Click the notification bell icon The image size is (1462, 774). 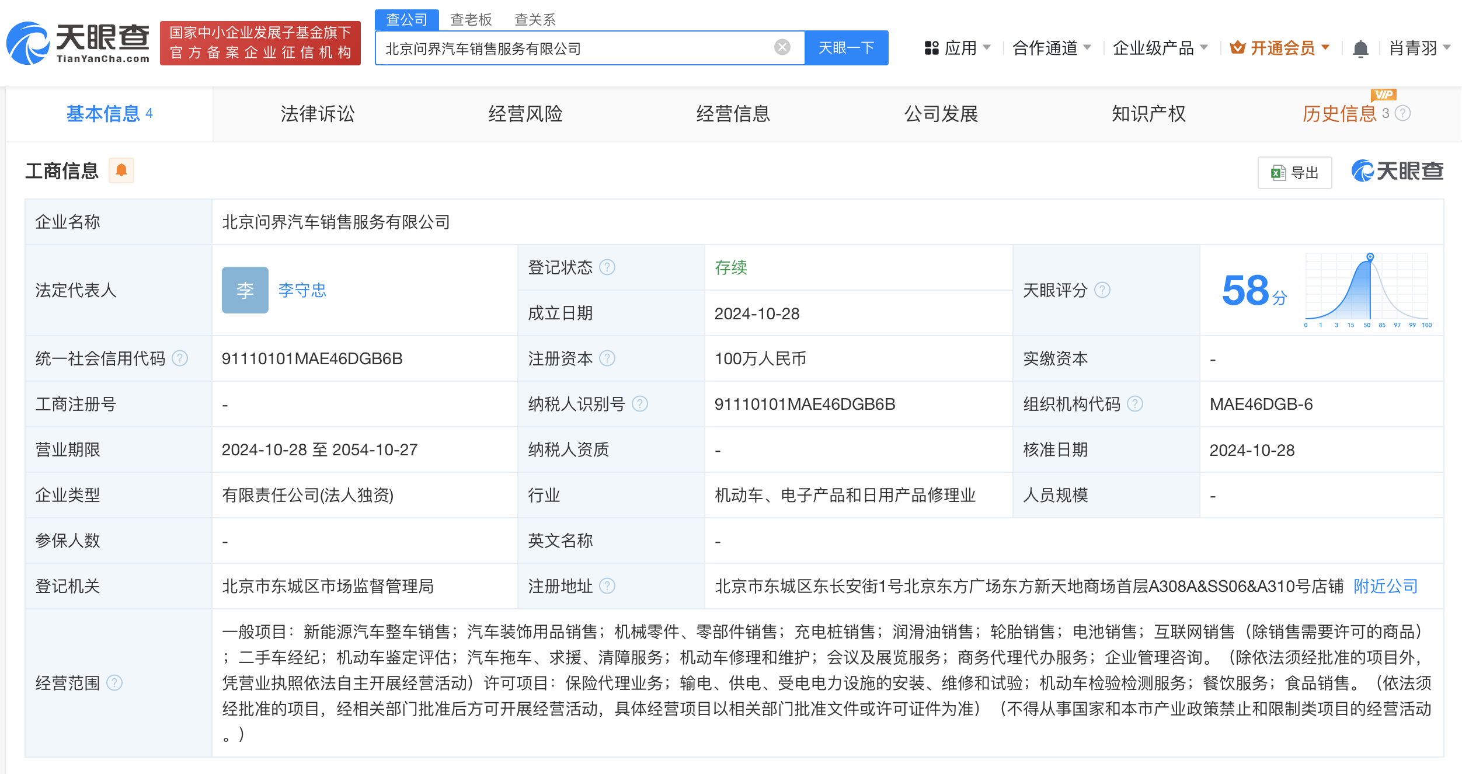click(x=1360, y=48)
